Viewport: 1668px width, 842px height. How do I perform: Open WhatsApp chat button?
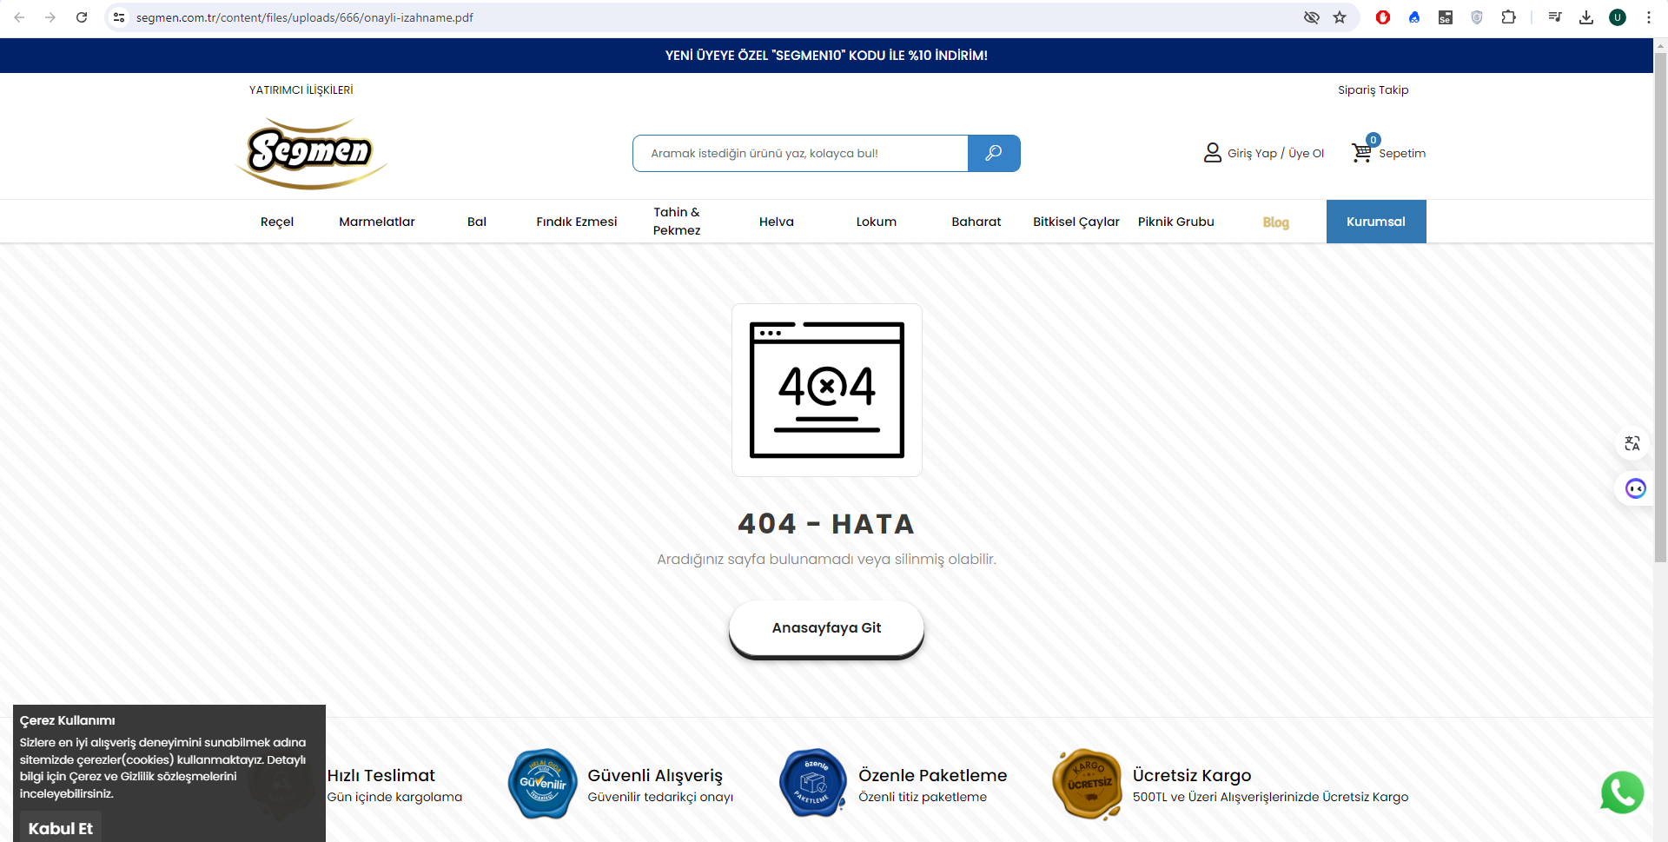click(1622, 792)
